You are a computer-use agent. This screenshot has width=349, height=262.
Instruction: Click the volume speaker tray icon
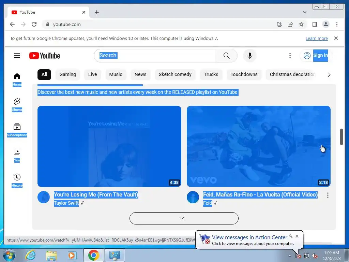pyautogui.click(x=315, y=256)
